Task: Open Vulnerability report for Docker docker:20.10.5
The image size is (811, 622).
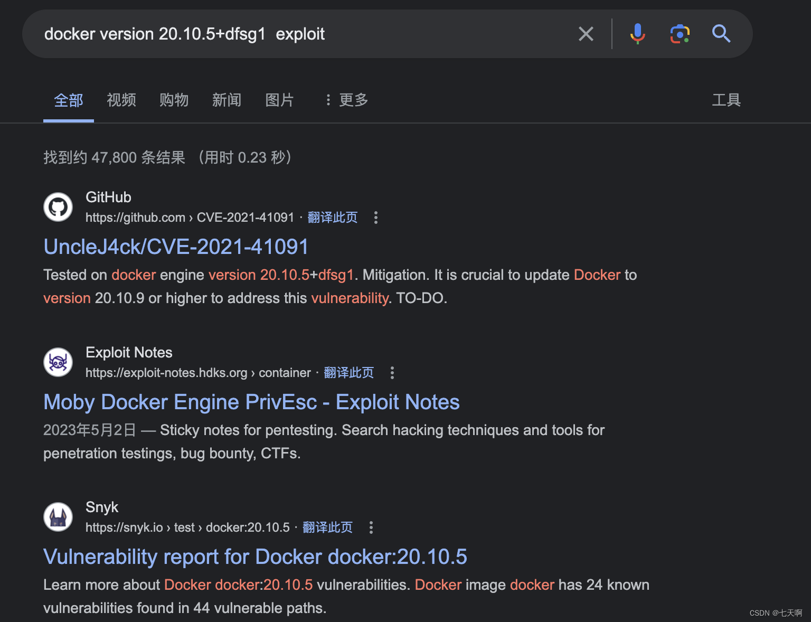Action: (255, 557)
